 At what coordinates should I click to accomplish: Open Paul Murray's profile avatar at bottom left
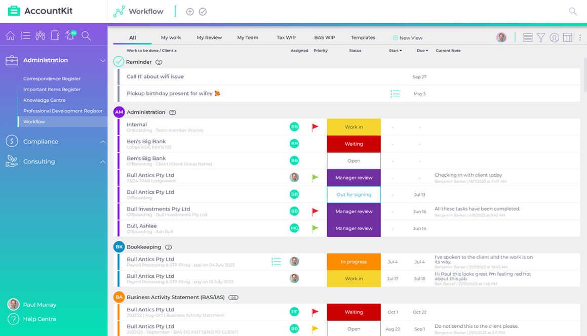pyautogui.click(x=12, y=304)
